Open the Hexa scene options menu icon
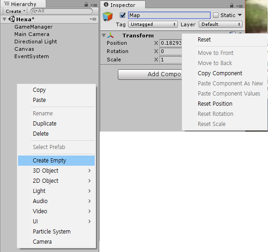Image resolution: width=268 pixels, height=252 pixels. 93,19
